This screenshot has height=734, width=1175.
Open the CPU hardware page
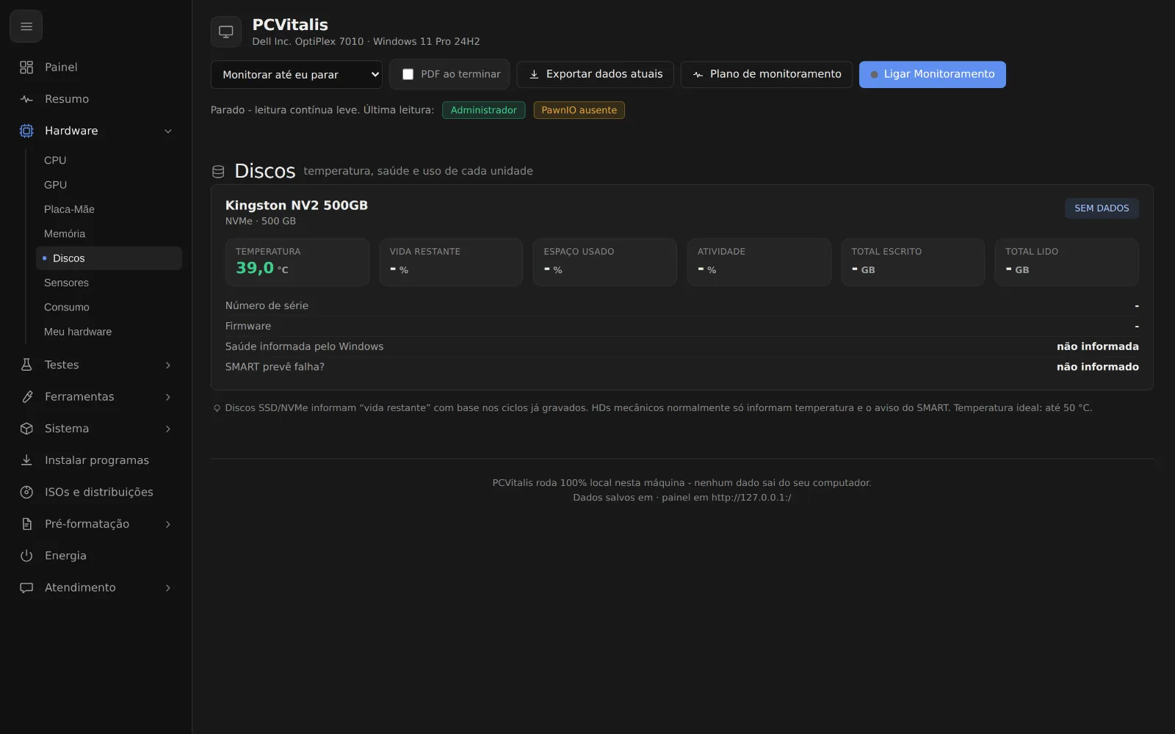[109, 160]
